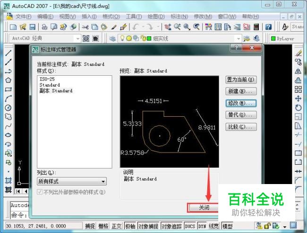Select the Rectangle draw tool
This screenshot has height=233, width=307.
click(x=8, y=89)
